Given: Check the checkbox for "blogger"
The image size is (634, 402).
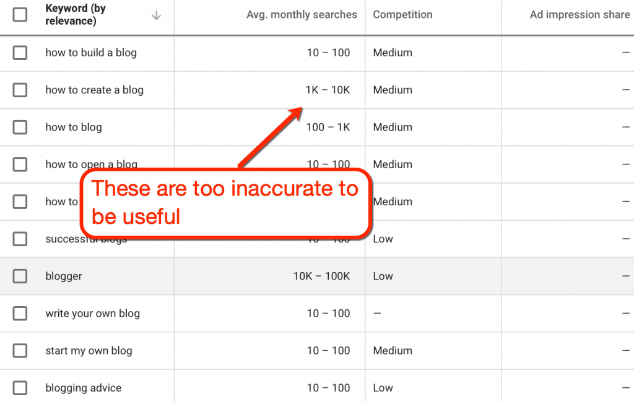Looking at the screenshot, I should pyautogui.click(x=20, y=276).
